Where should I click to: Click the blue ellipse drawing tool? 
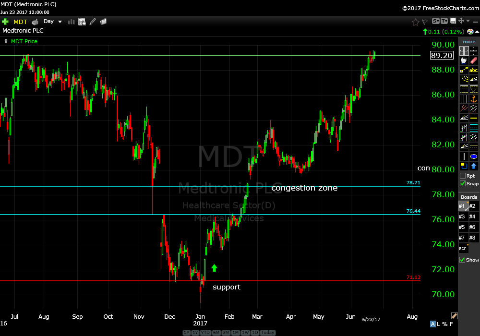coord(474,156)
